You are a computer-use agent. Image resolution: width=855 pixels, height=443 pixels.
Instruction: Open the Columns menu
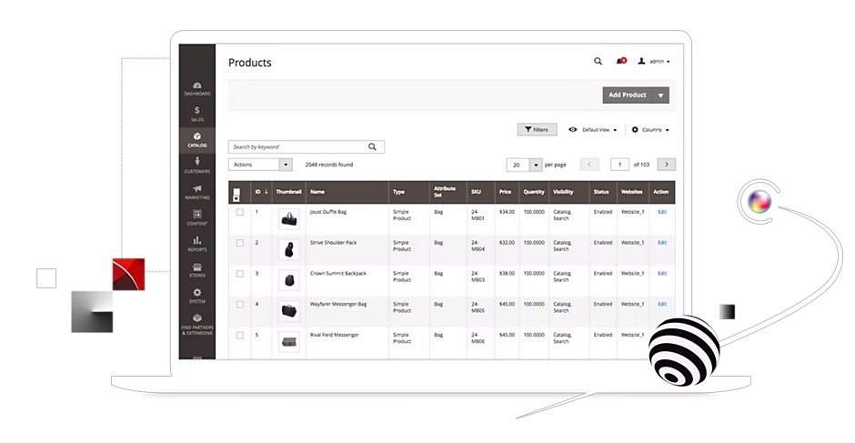pyautogui.click(x=650, y=130)
